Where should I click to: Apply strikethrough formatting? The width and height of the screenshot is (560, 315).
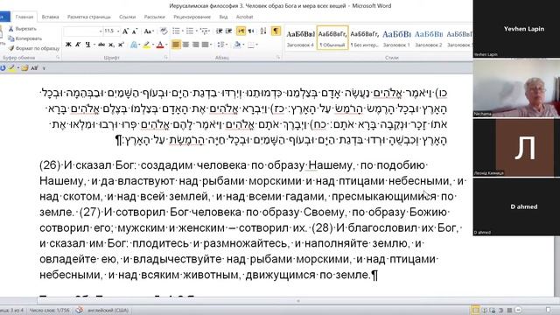(101, 45)
